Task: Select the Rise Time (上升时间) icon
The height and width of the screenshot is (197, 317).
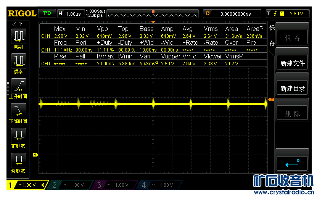Action: coord(18,86)
